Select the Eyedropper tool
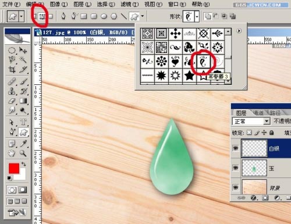Screen dimensions: 291x224 click(23, 144)
